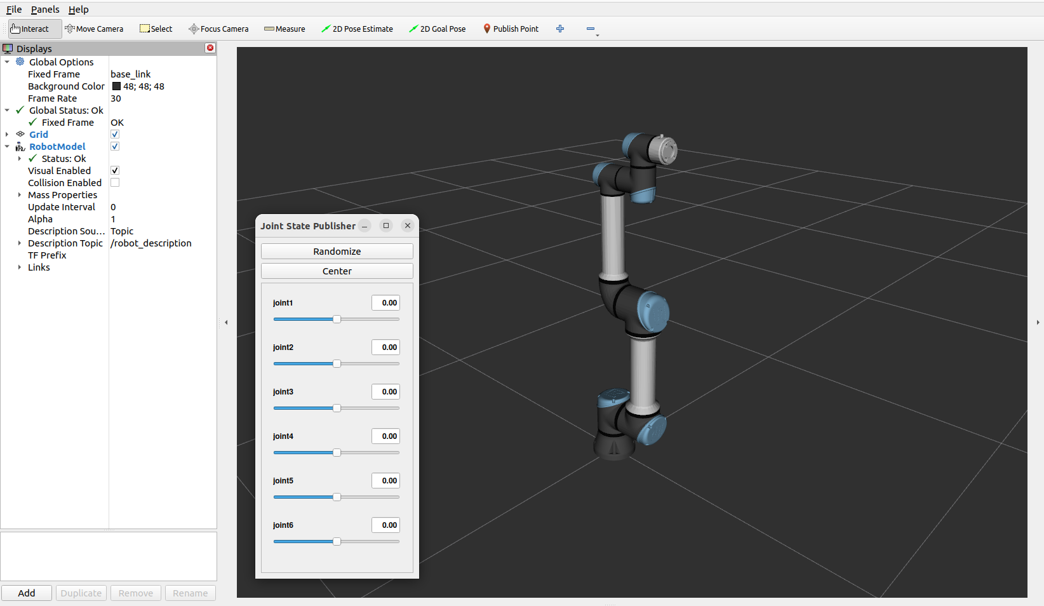The height and width of the screenshot is (606, 1044).
Task: Enable Collision Enabled checkbox
Action: point(115,182)
